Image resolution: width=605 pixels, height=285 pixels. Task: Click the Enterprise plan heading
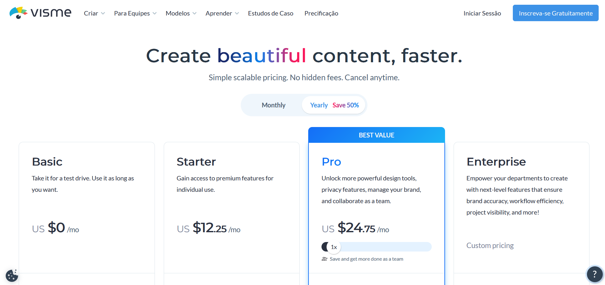pyautogui.click(x=496, y=162)
